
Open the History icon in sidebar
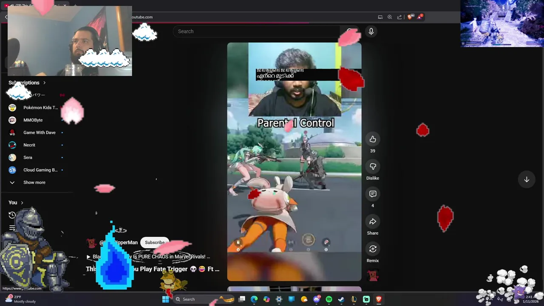point(12,215)
